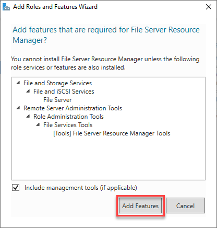Click the Add Features button
Screen dimensions: 217x228
[x=140, y=206]
